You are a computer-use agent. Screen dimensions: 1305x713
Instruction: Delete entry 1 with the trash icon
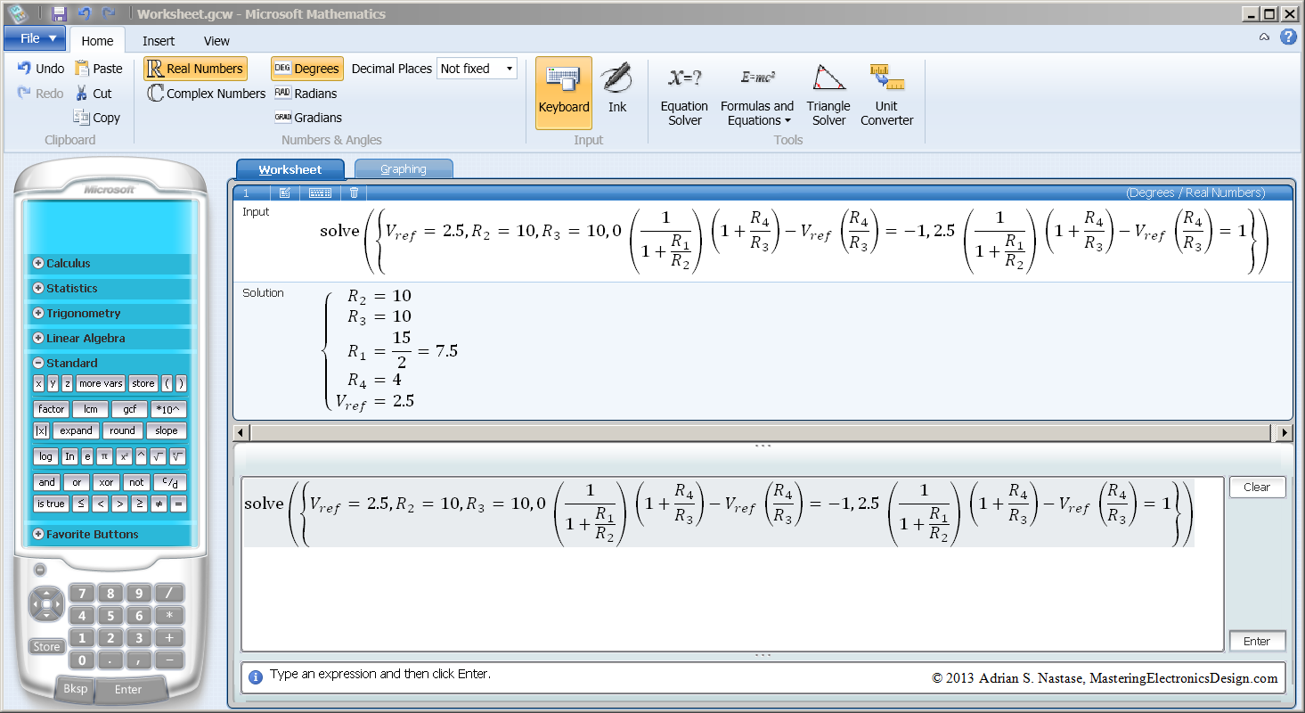pyautogui.click(x=355, y=193)
